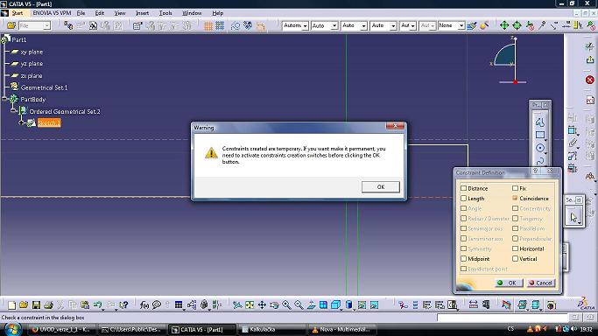
Task: Click the New document icon in bottom toolbar
Action: [x=11, y=304]
